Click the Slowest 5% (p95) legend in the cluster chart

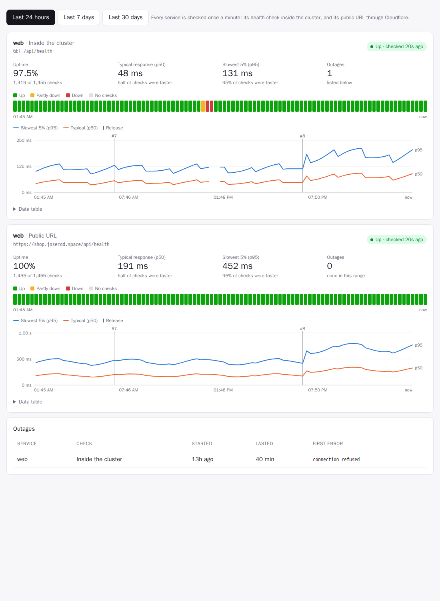pos(36,128)
